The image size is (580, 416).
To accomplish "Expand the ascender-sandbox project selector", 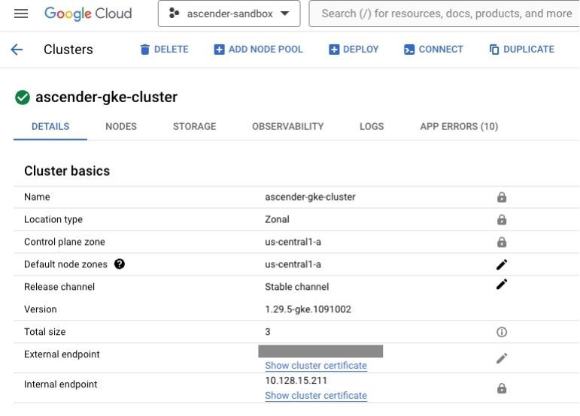I will click(229, 14).
